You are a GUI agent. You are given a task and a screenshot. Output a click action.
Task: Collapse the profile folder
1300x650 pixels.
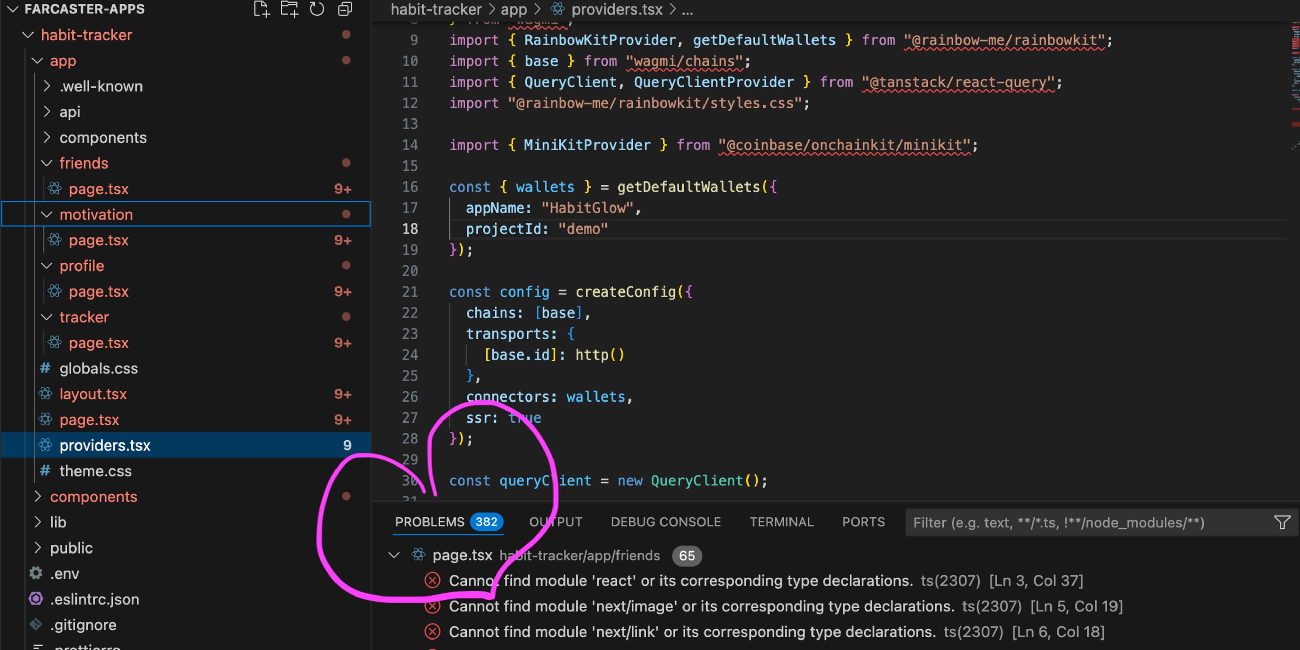47,265
